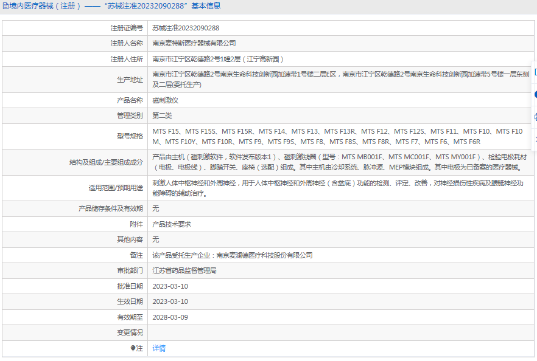Click the 生产地址 row label
This screenshot has width=537, height=361.
click(130, 80)
